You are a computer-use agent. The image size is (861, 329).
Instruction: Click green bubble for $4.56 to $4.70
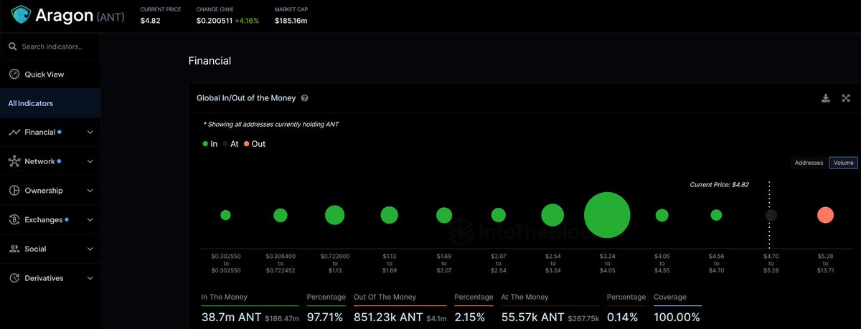click(716, 215)
